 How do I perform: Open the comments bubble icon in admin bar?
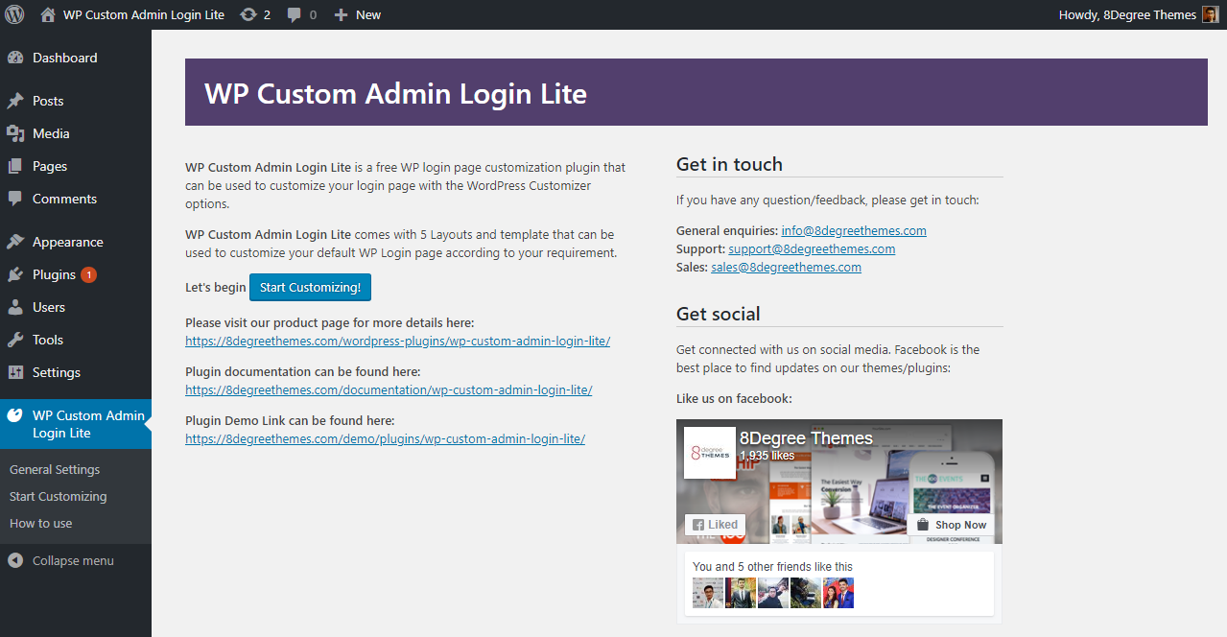(296, 14)
